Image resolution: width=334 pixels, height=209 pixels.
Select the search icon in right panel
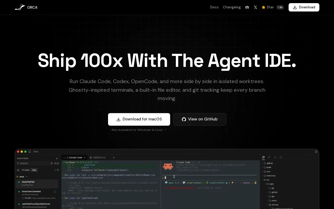coord(281,157)
